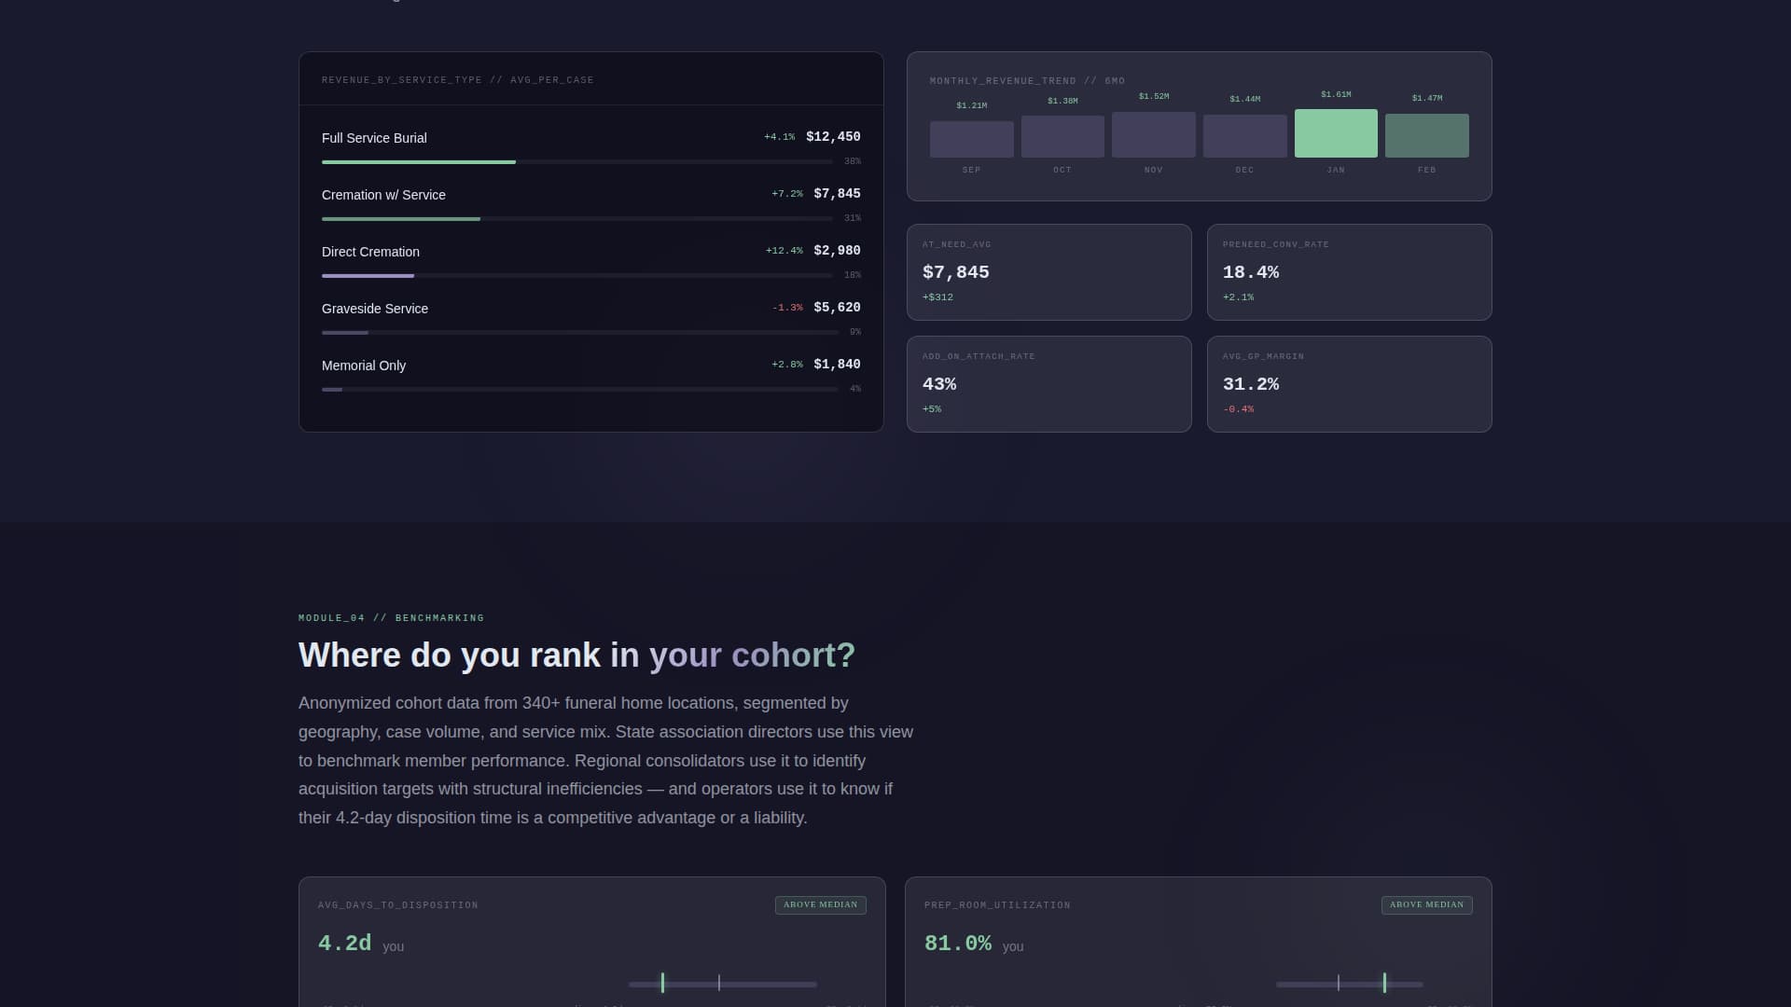This screenshot has height=1007, width=1791.
Task: Click the PREP_ROOM_UTILIZATION card title
Action: pyautogui.click(x=997, y=905)
